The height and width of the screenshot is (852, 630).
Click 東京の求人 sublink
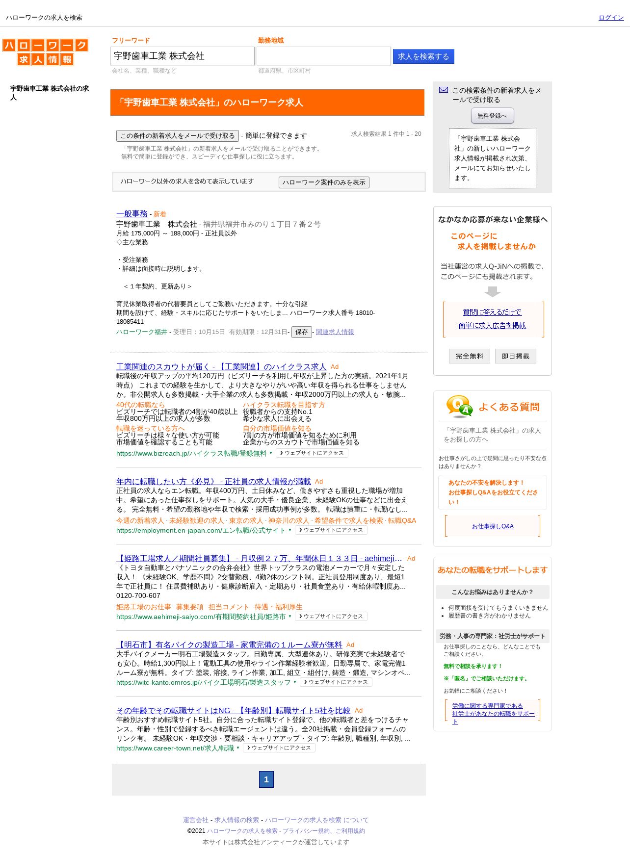click(x=246, y=520)
